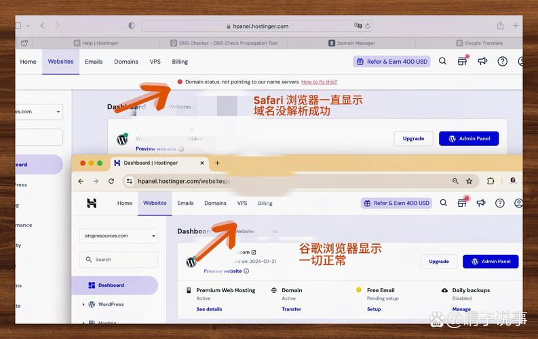
Task: Open store icon in Chrome Hostinger header
Action: [x=462, y=203]
